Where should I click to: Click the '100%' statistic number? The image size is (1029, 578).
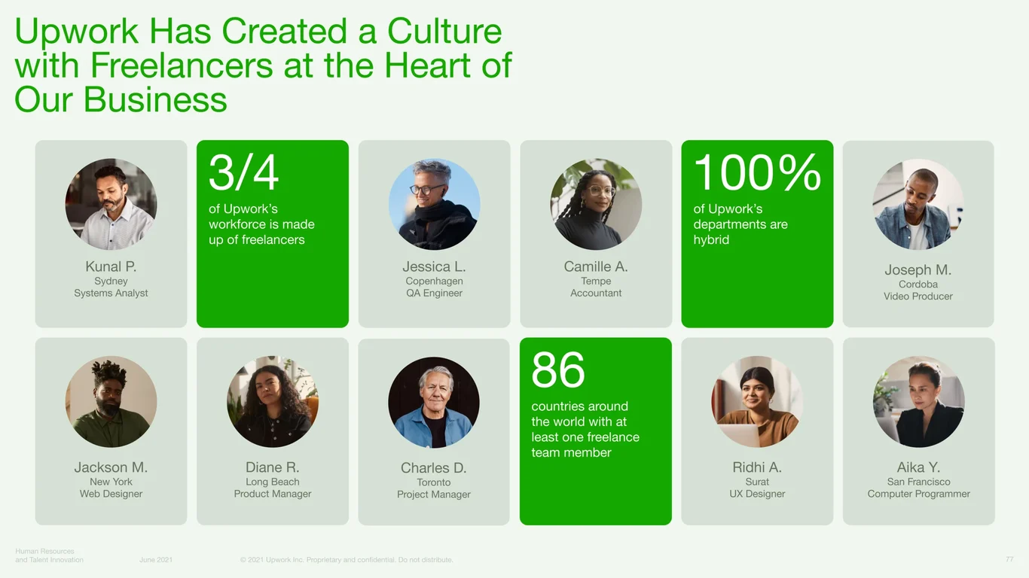point(757,172)
